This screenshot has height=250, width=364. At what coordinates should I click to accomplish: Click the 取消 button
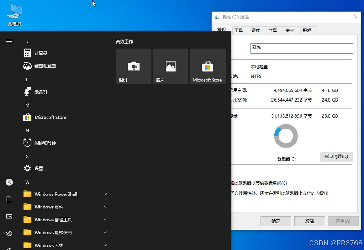[310, 221]
